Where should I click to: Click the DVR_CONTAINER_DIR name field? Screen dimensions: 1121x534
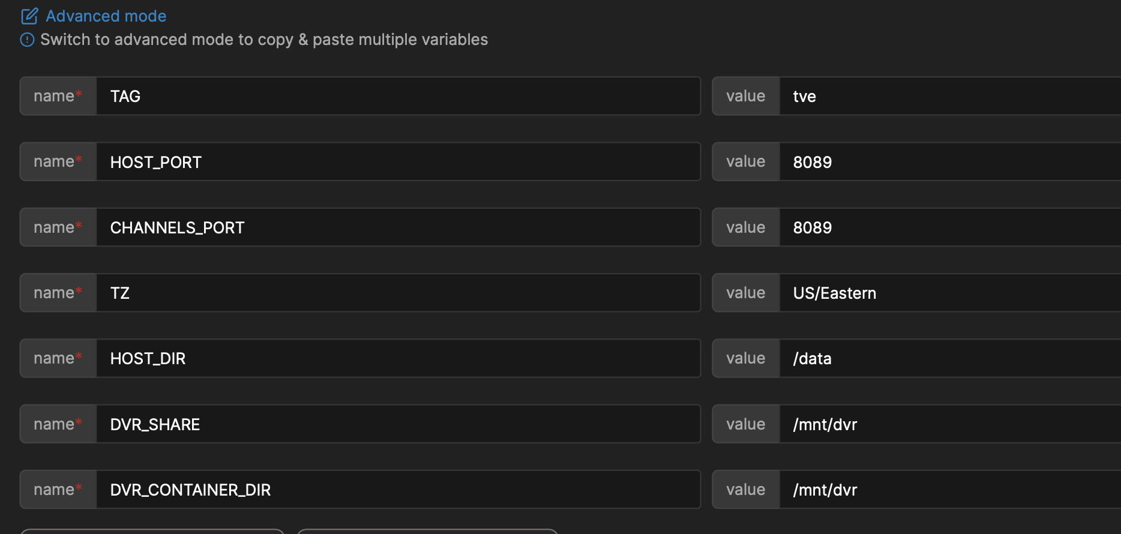[397, 490]
